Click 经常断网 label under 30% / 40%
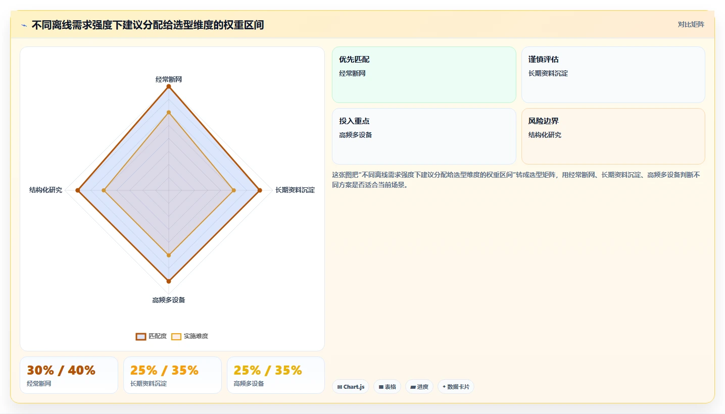The width and height of the screenshot is (725, 414). [x=39, y=384]
